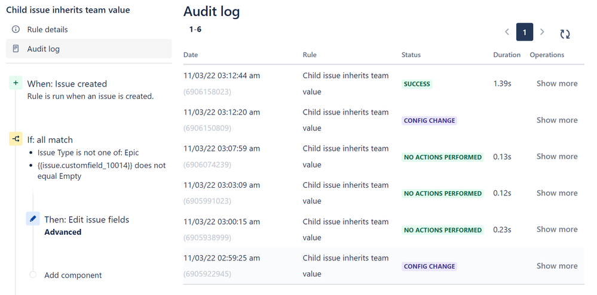Click Add component link
The height and width of the screenshot is (295, 597).
coord(73,275)
